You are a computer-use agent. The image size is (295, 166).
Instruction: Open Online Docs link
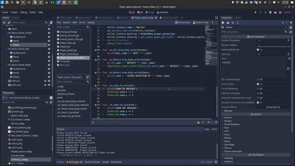[x=183, y=23]
